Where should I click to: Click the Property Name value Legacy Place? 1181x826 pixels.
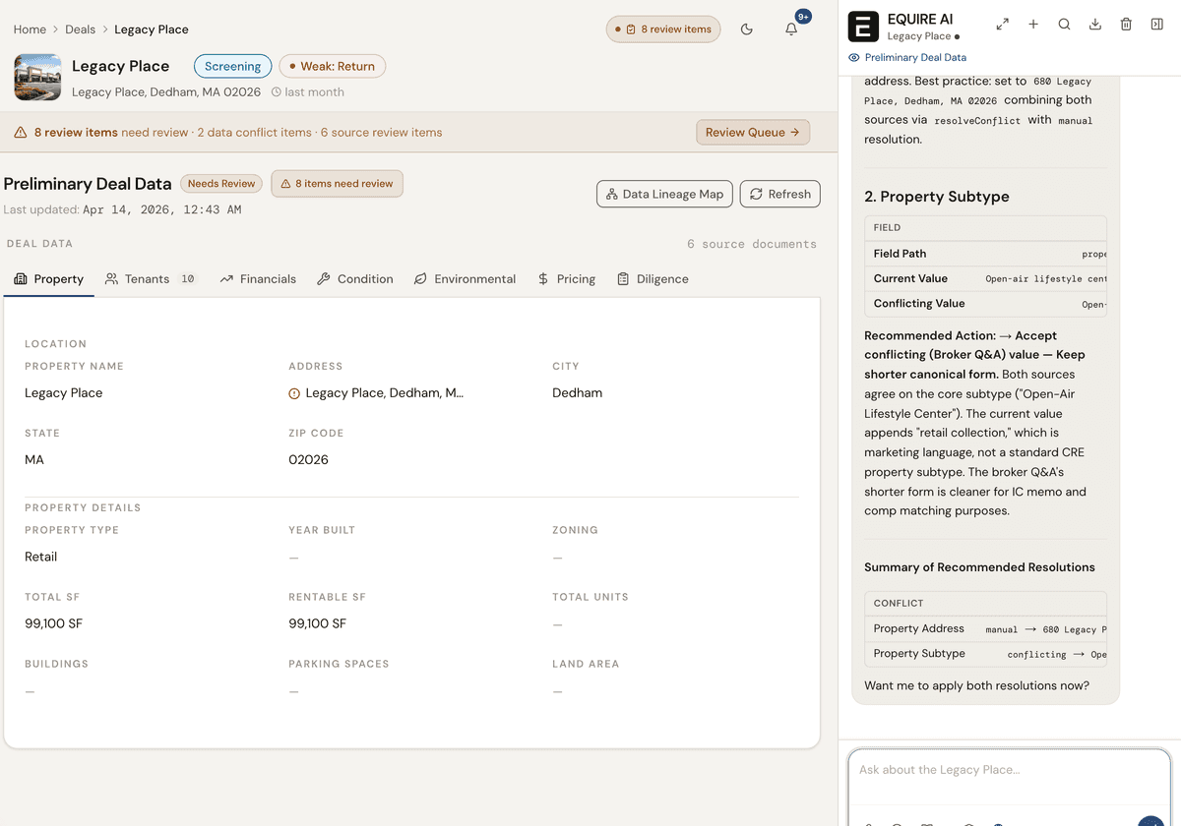[64, 393]
